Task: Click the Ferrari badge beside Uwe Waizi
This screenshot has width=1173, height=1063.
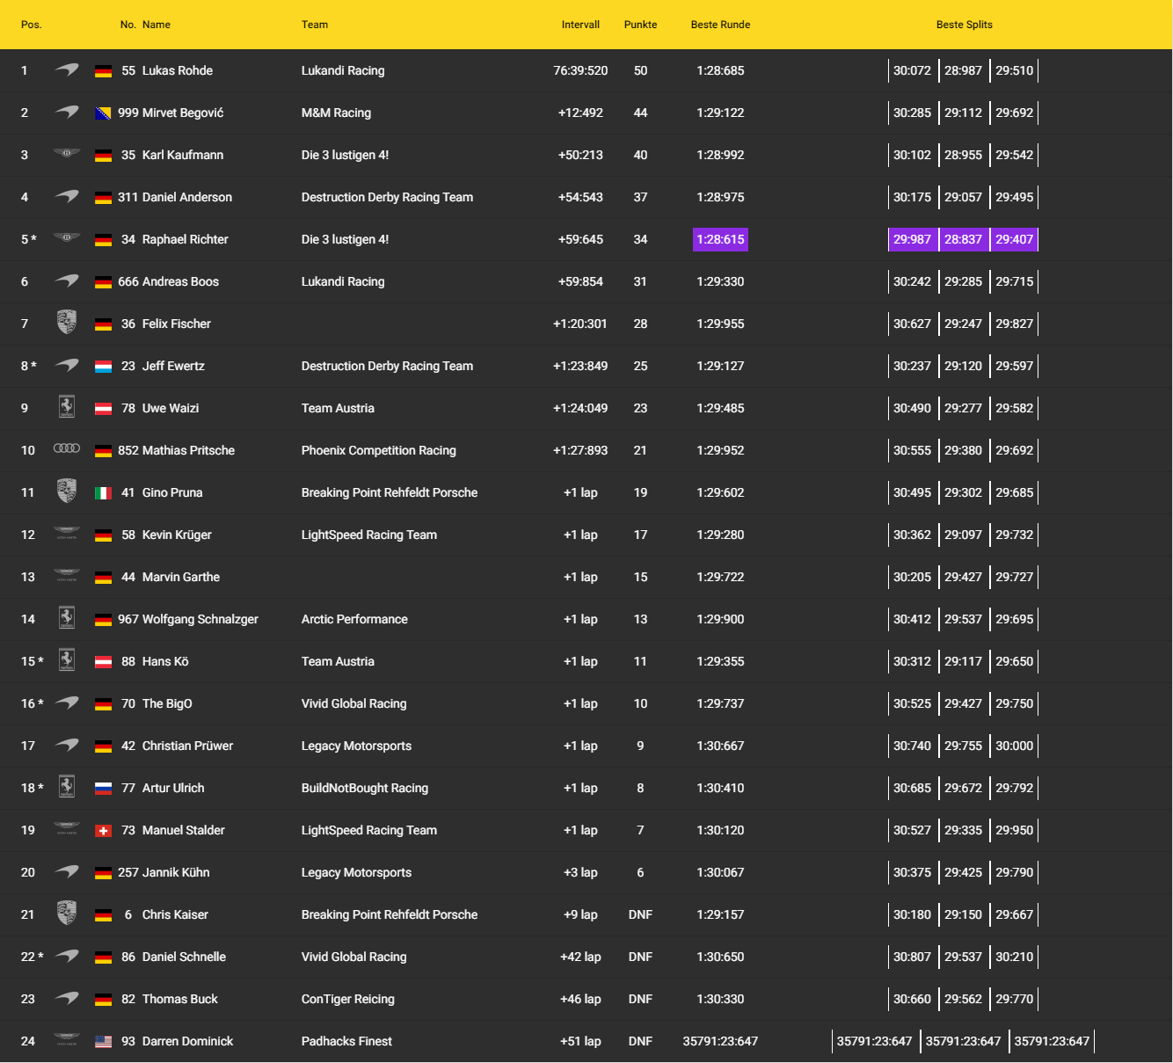Action: pos(67,407)
